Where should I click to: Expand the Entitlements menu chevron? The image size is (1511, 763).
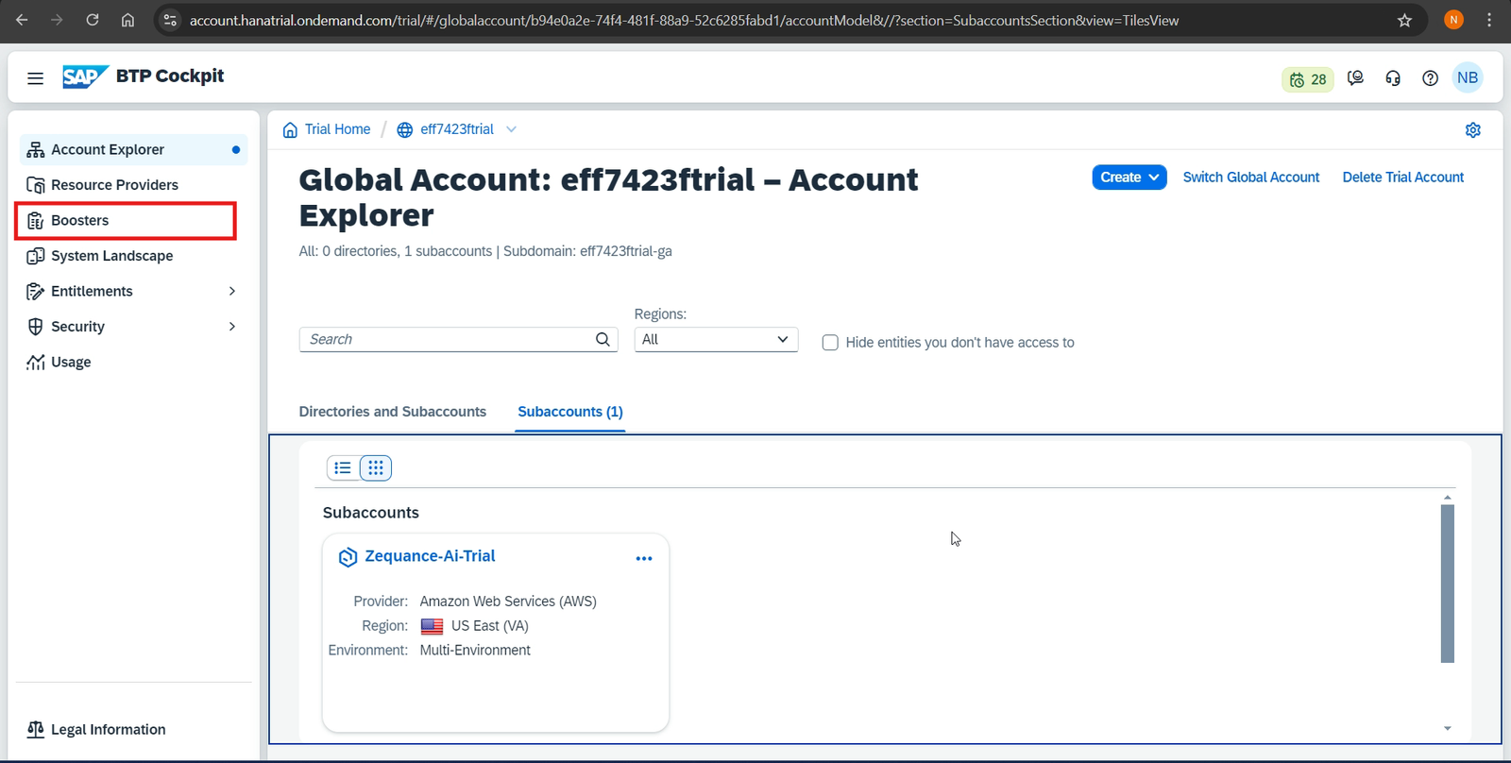coord(232,291)
